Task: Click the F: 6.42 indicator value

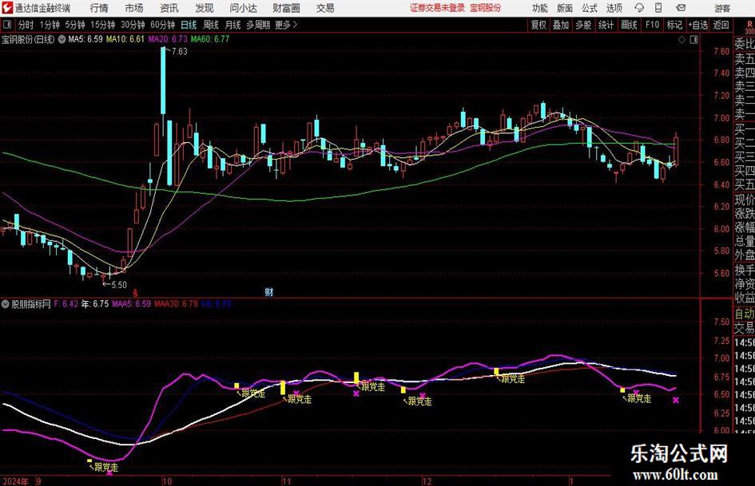Action: [66, 303]
